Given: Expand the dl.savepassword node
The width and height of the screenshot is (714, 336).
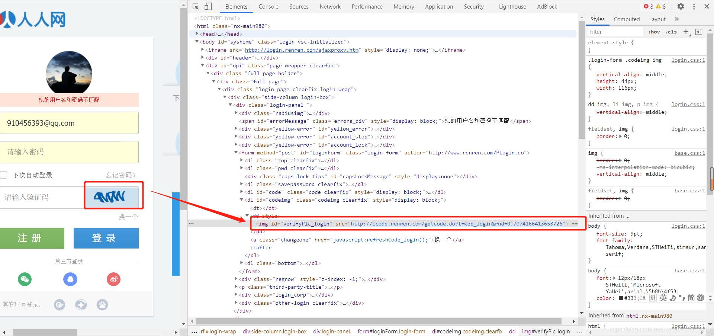Looking at the screenshot, I should [x=241, y=184].
